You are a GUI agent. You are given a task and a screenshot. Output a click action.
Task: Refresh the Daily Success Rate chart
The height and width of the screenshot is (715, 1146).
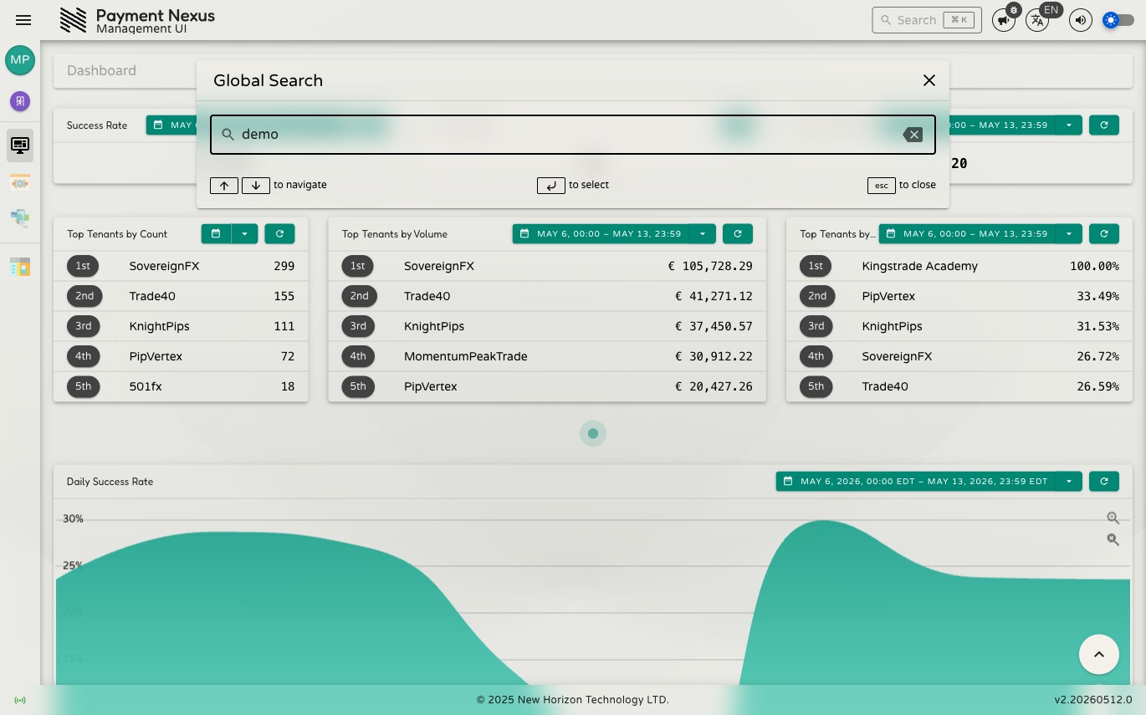1104,482
